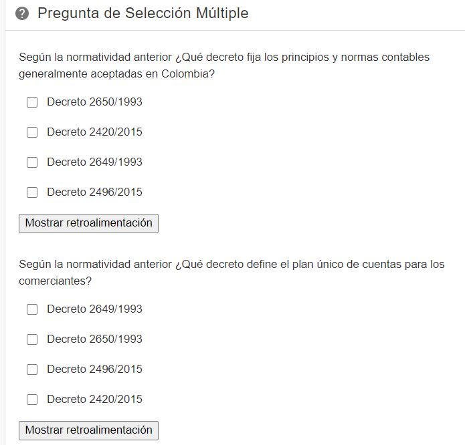Viewport: 465px width, 445px height.
Task: Tick the second question's Decreto 2649/1993 checkbox
Action: pyautogui.click(x=32, y=309)
